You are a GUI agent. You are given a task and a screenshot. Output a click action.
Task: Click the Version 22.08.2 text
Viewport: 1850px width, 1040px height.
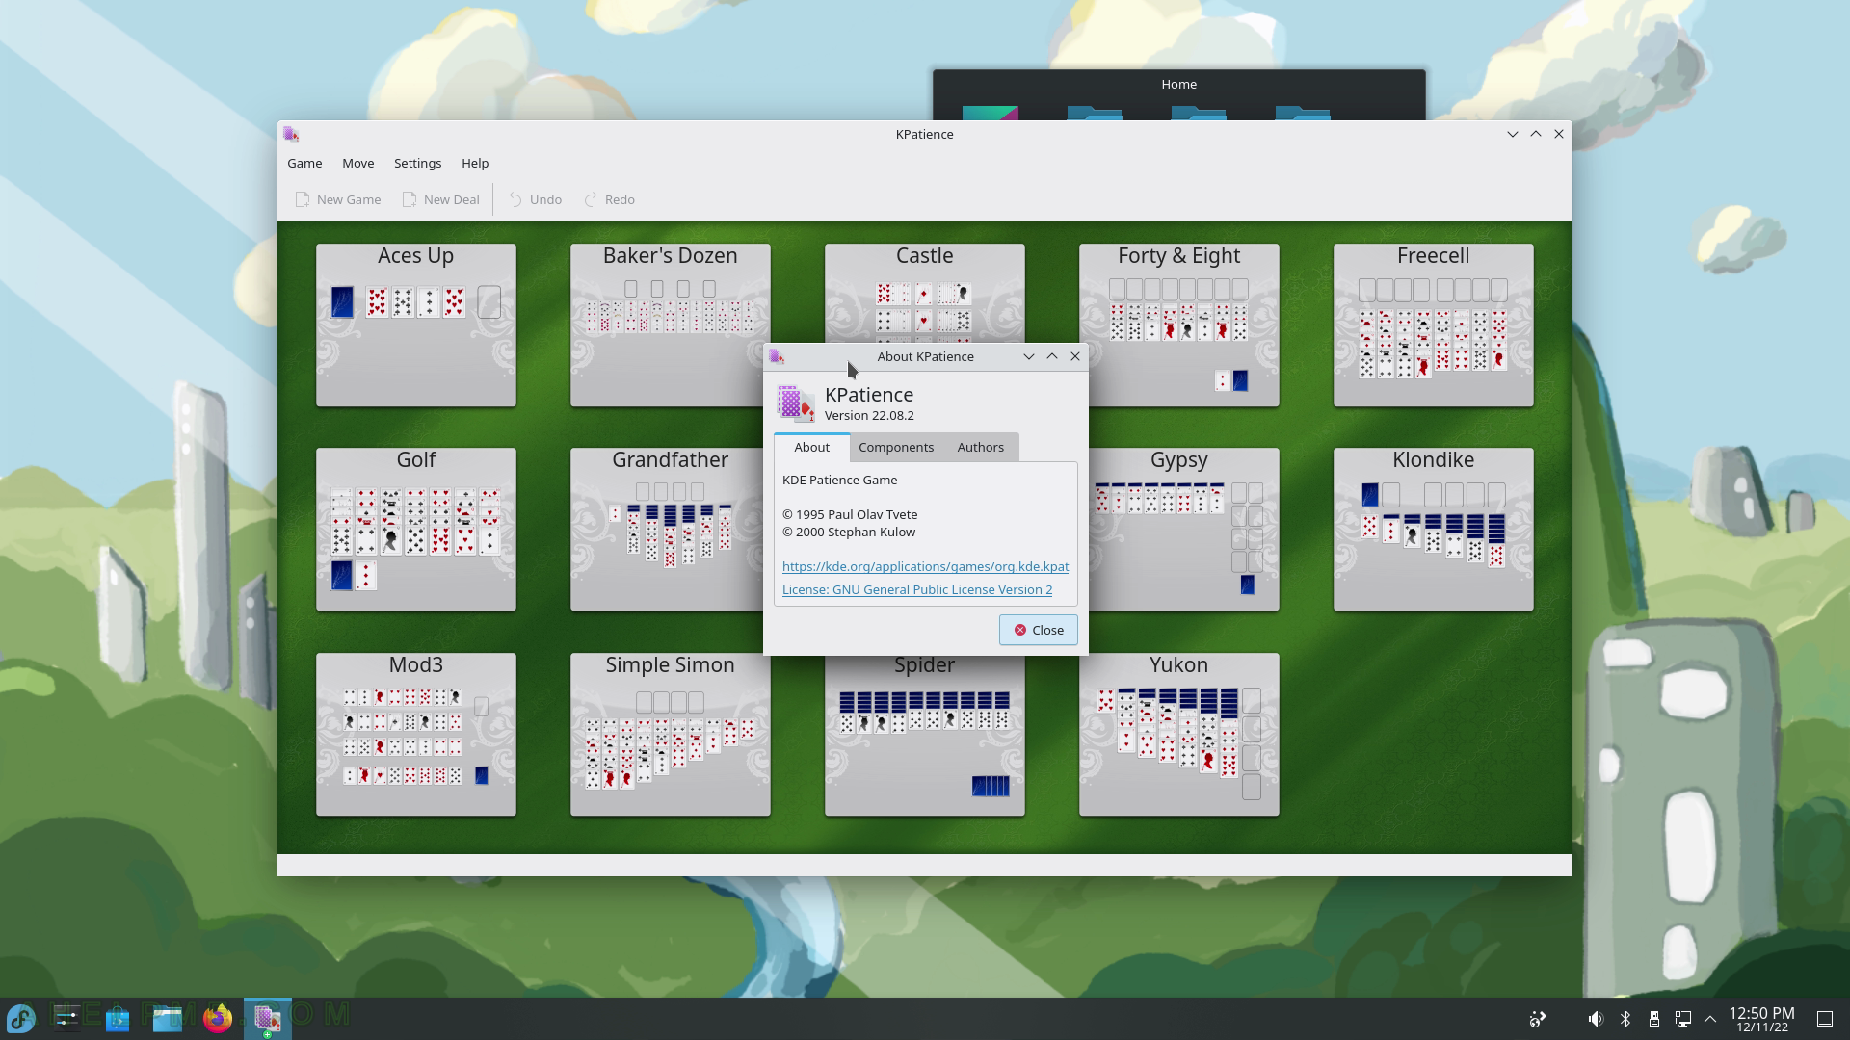[869, 415]
